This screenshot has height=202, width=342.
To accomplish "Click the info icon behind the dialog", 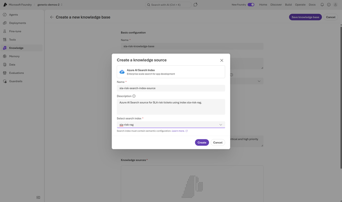I will click(x=232, y=75).
